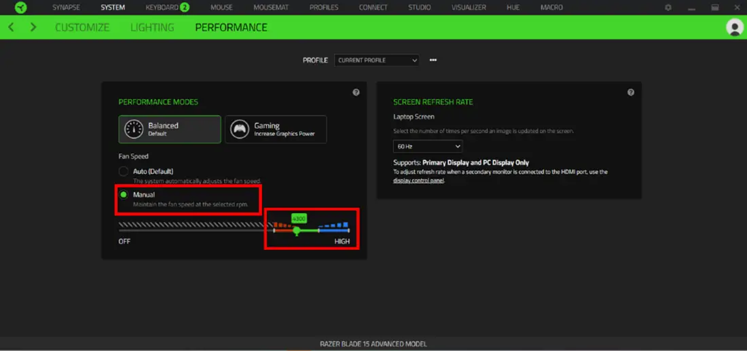Screen dimensions: 747x351
Task: Switch to the System tab
Action: point(113,7)
